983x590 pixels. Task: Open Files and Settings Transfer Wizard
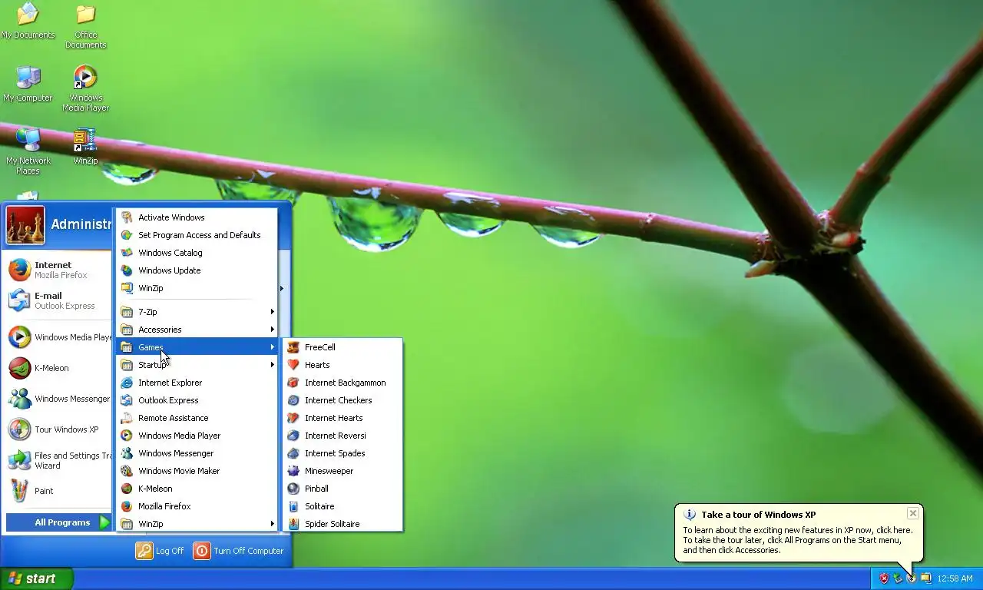click(x=58, y=460)
